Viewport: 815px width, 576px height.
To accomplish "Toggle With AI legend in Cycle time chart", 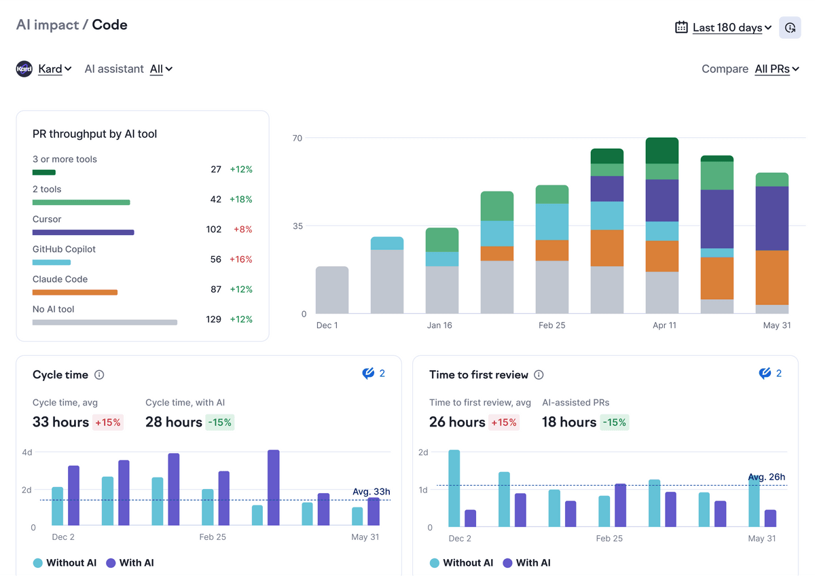I will 129,562.
